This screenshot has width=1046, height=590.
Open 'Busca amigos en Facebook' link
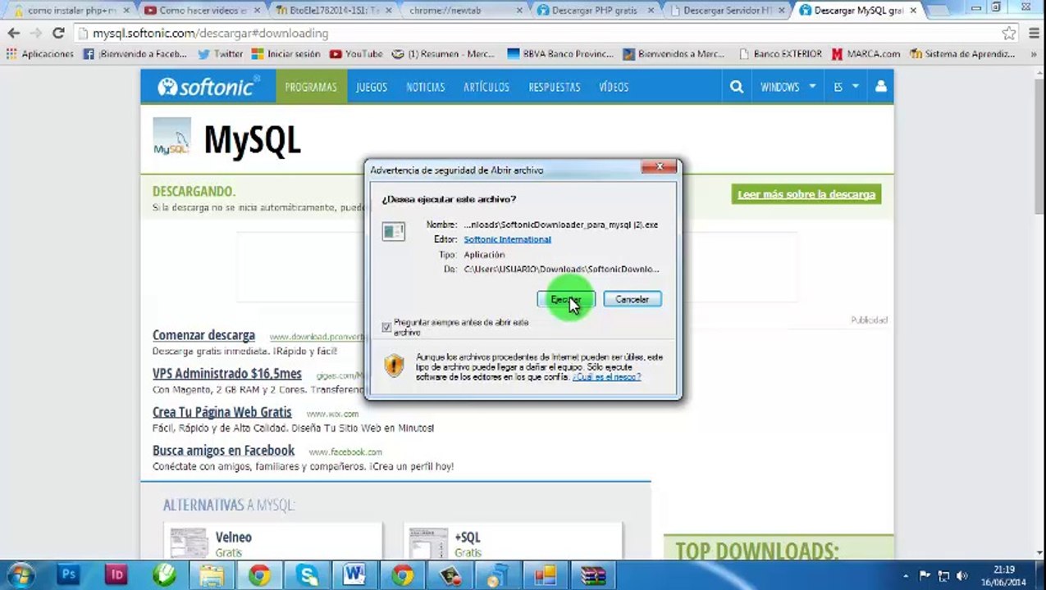(223, 450)
